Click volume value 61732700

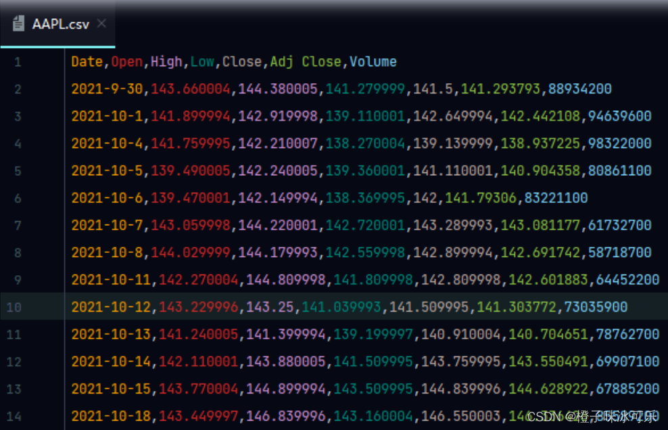[x=619, y=225]
